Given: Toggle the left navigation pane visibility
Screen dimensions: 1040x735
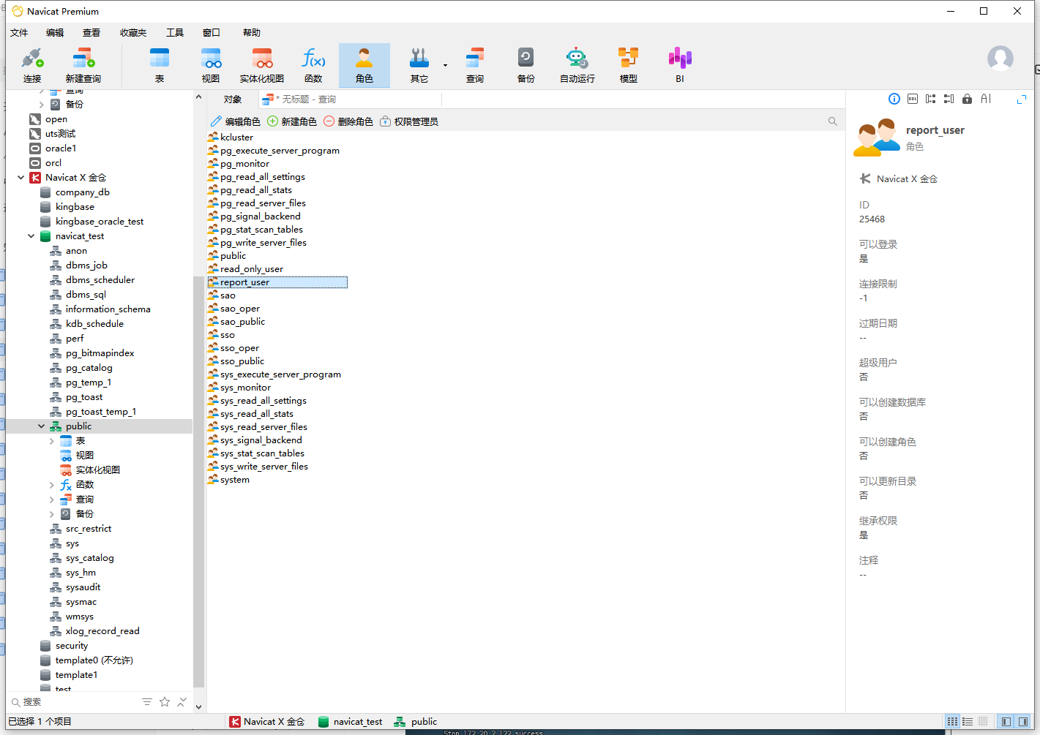Looking at the screenshot, I should point(1006,722).
